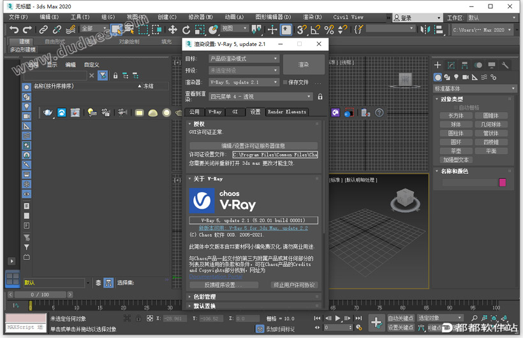Open the 目标 render mode dropdown

click(x=244, y=59)
